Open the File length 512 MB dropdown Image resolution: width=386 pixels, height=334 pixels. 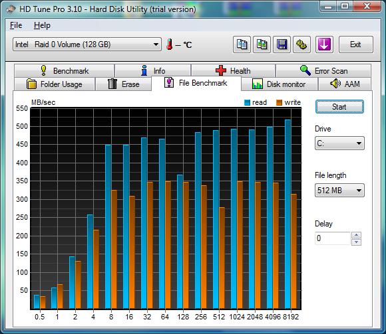coord(339,191)
